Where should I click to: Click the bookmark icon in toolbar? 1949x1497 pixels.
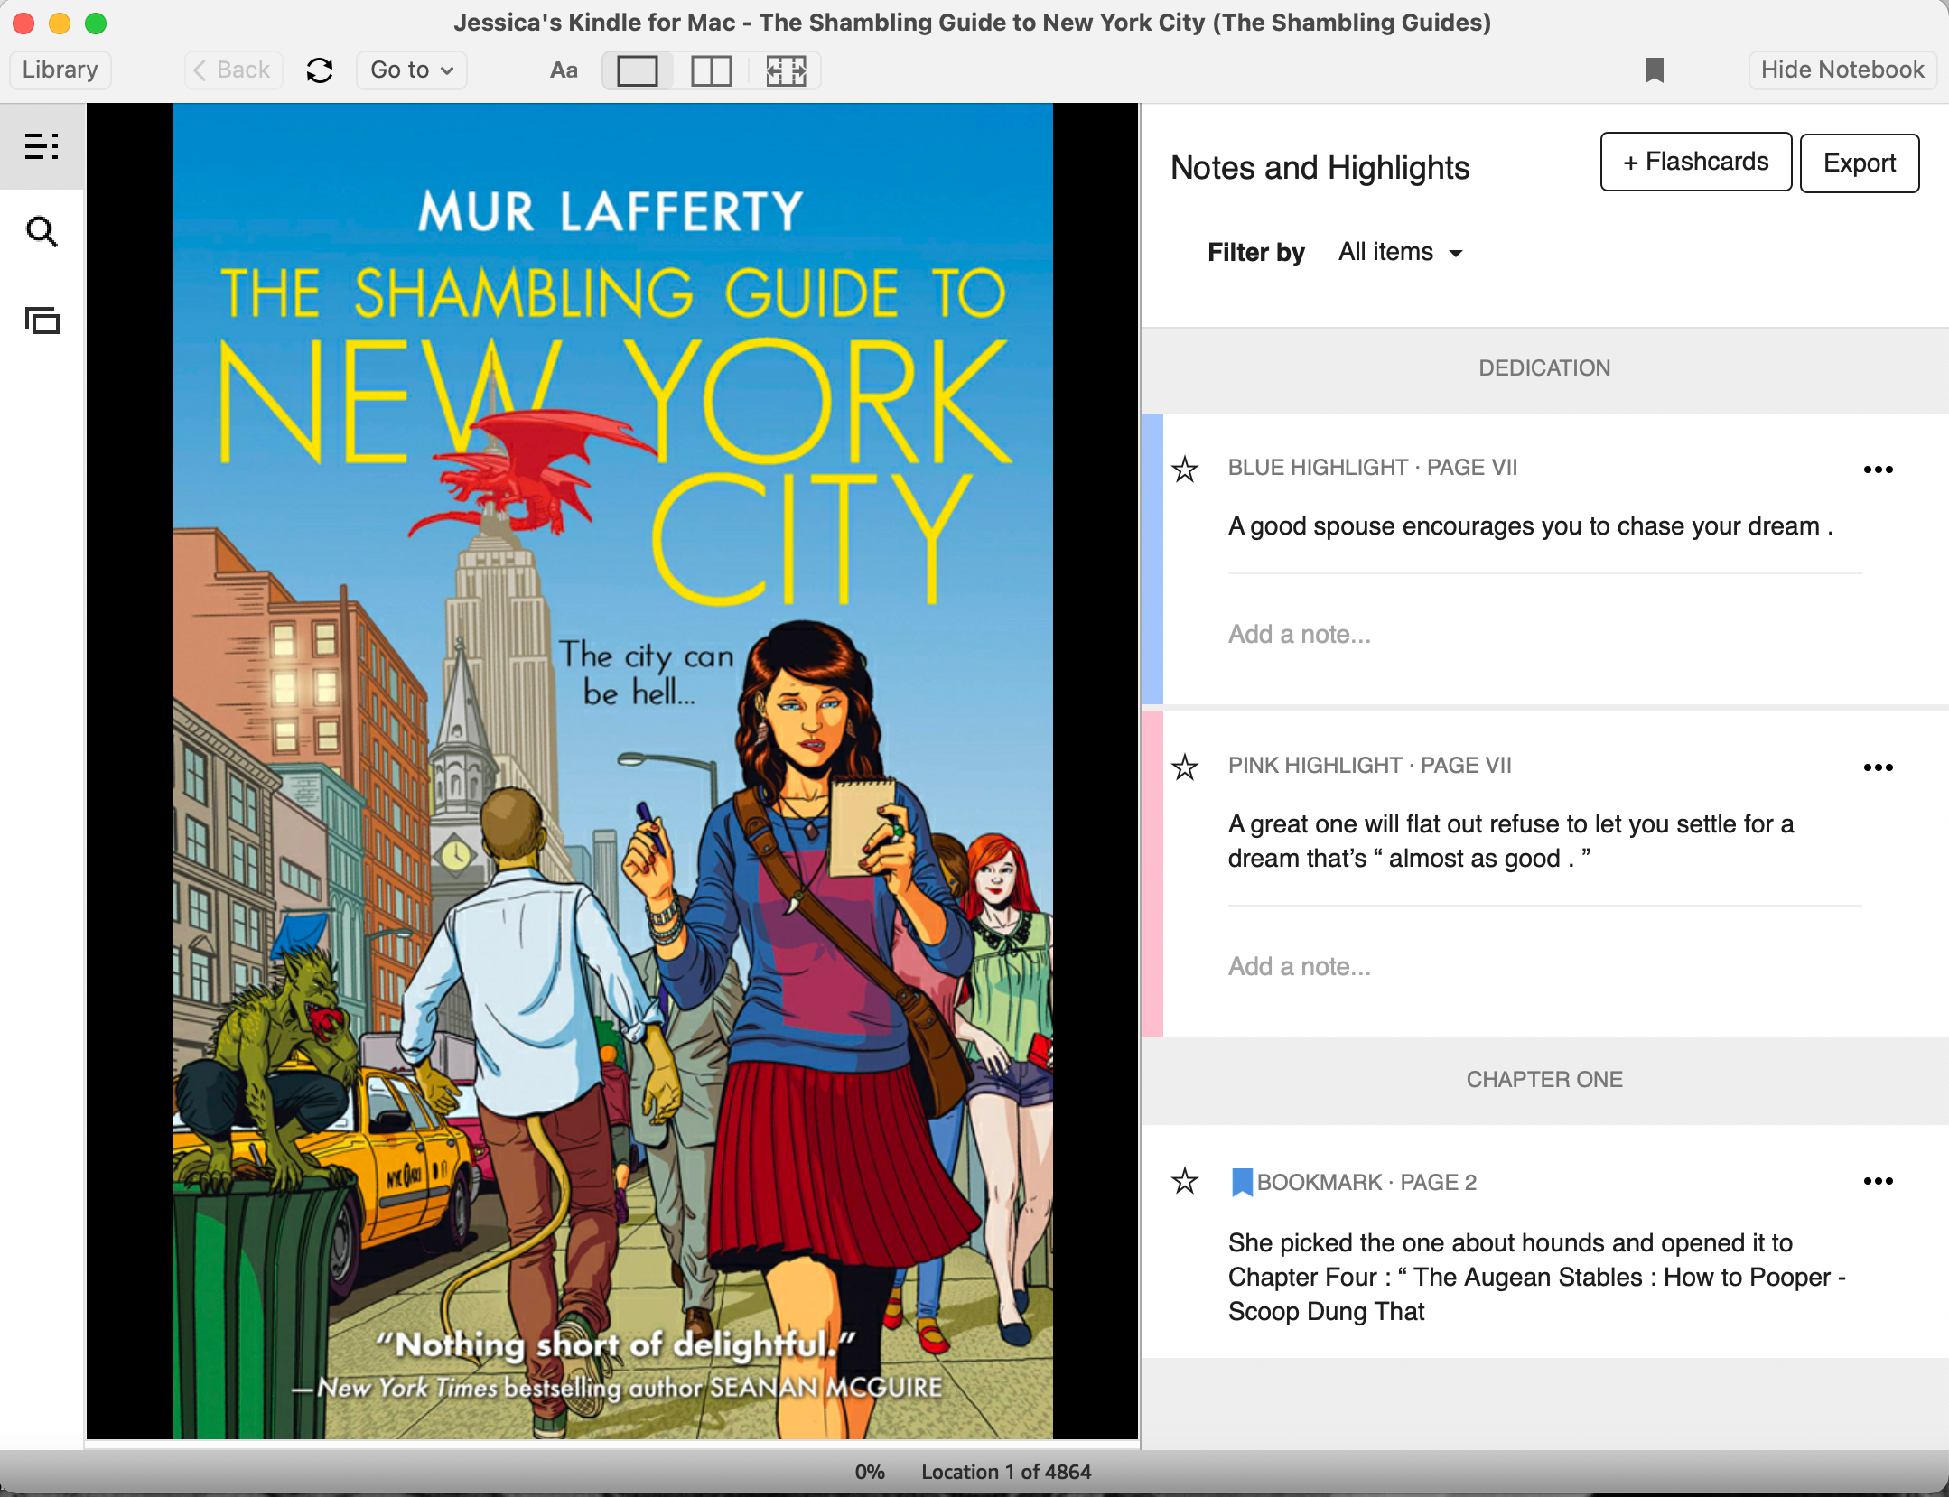click(1655, 70)
